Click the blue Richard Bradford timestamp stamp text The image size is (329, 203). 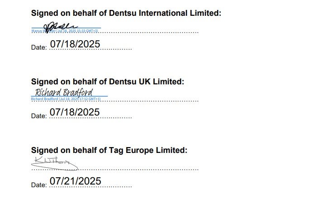(66, 99)
